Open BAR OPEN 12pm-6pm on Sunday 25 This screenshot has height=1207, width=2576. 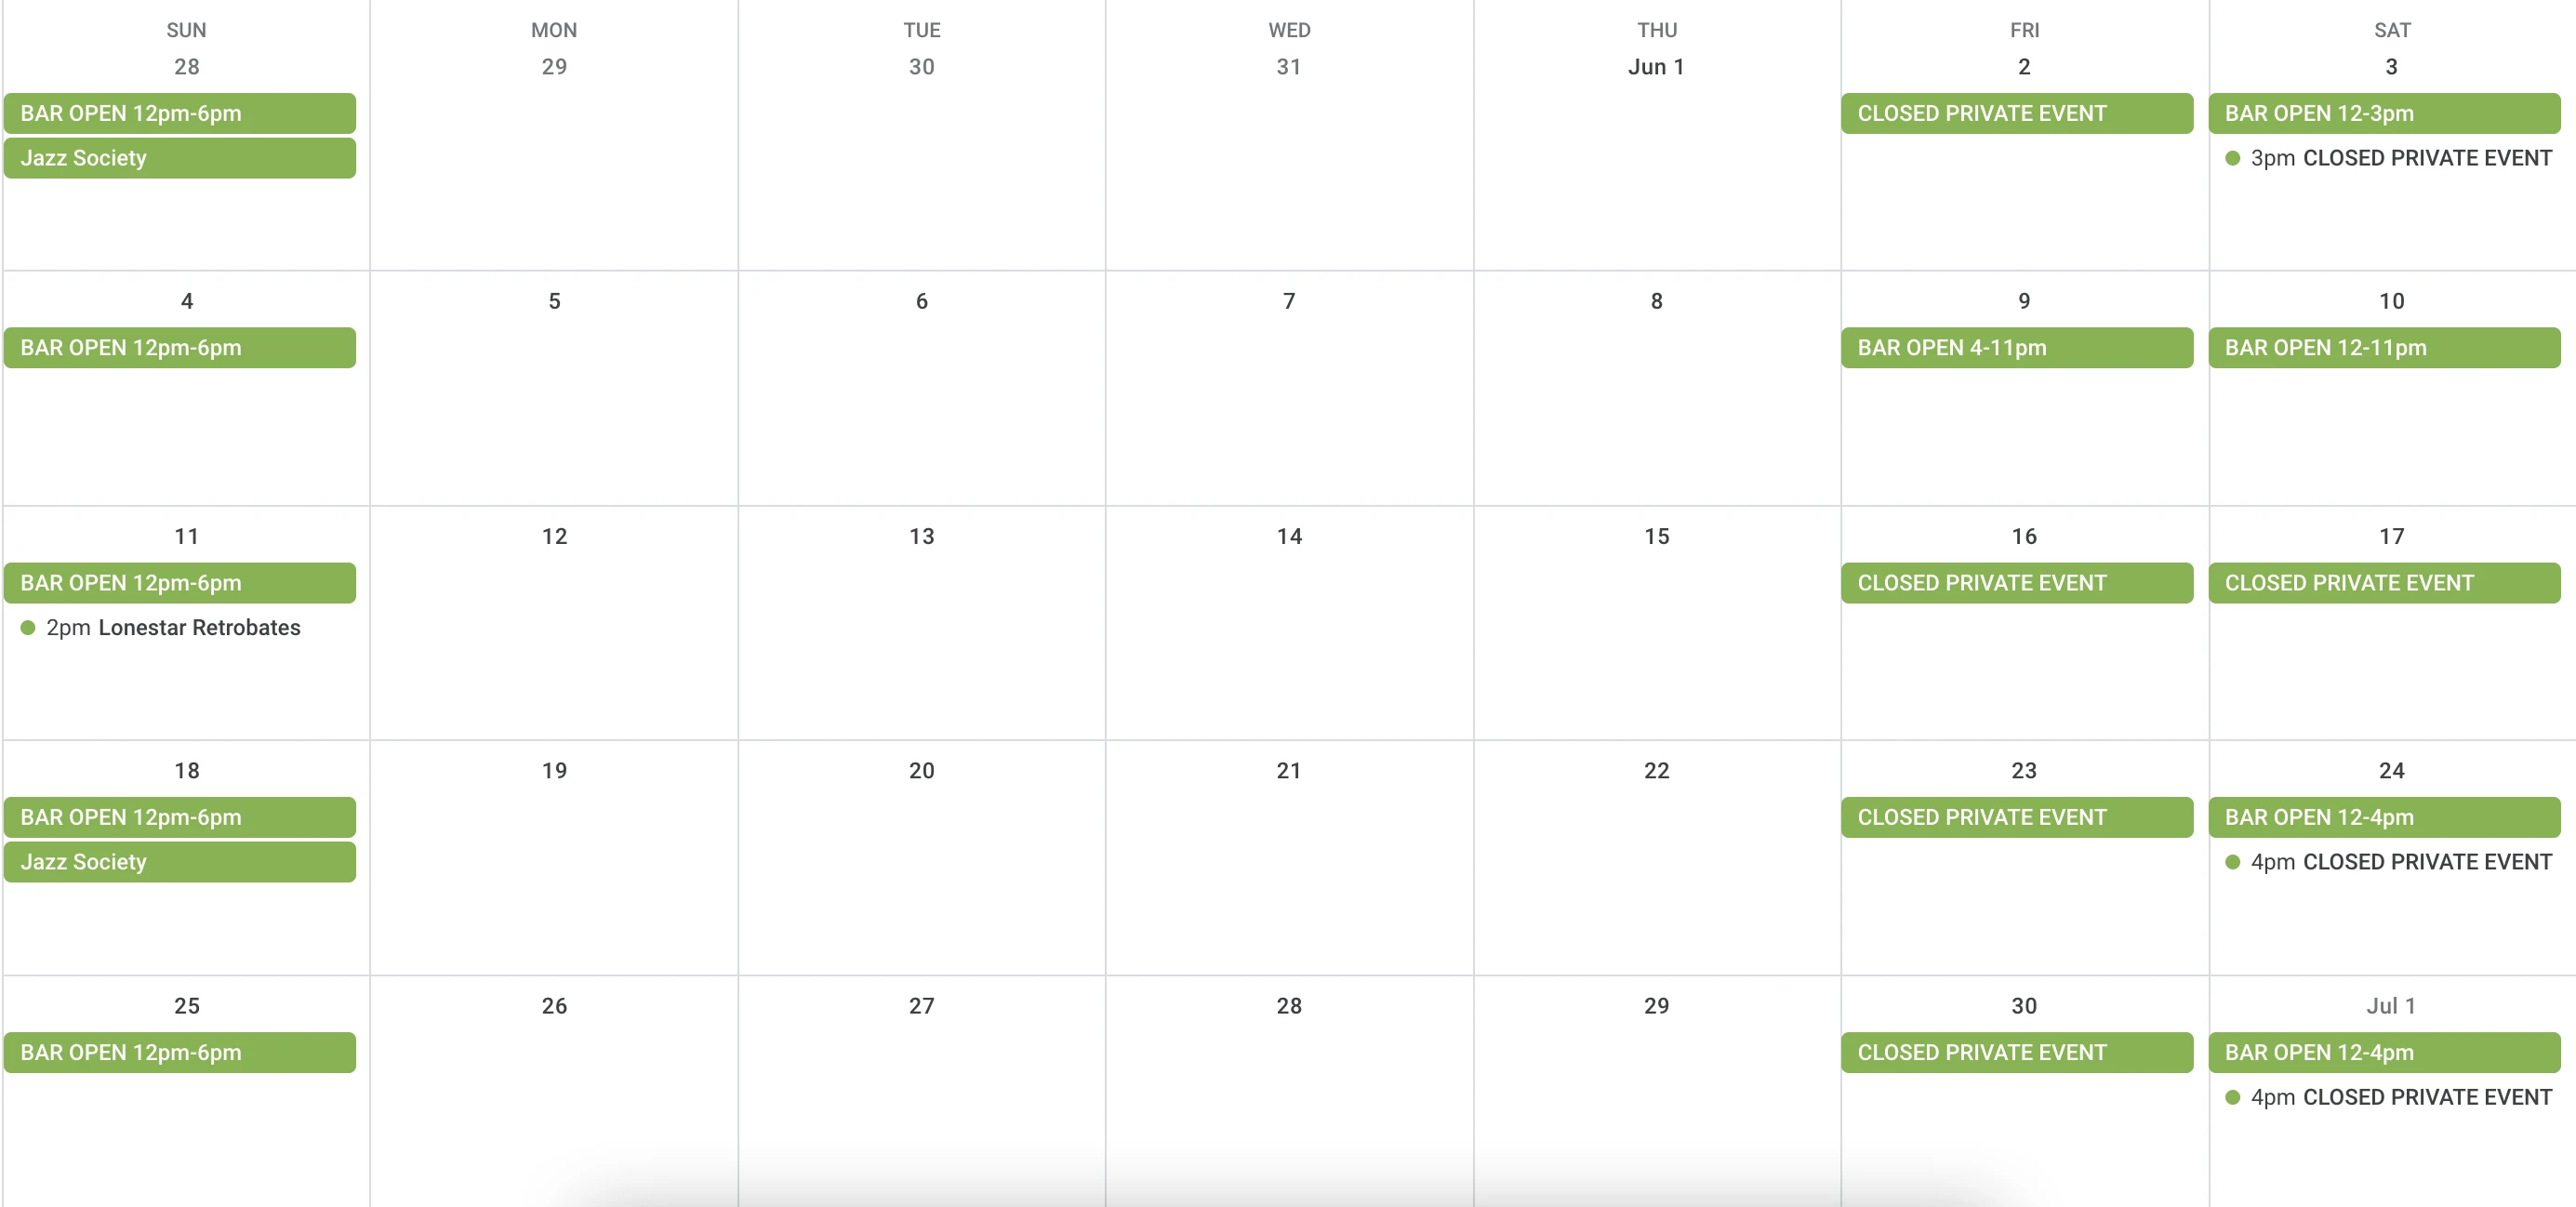[x=180, y=1052]
